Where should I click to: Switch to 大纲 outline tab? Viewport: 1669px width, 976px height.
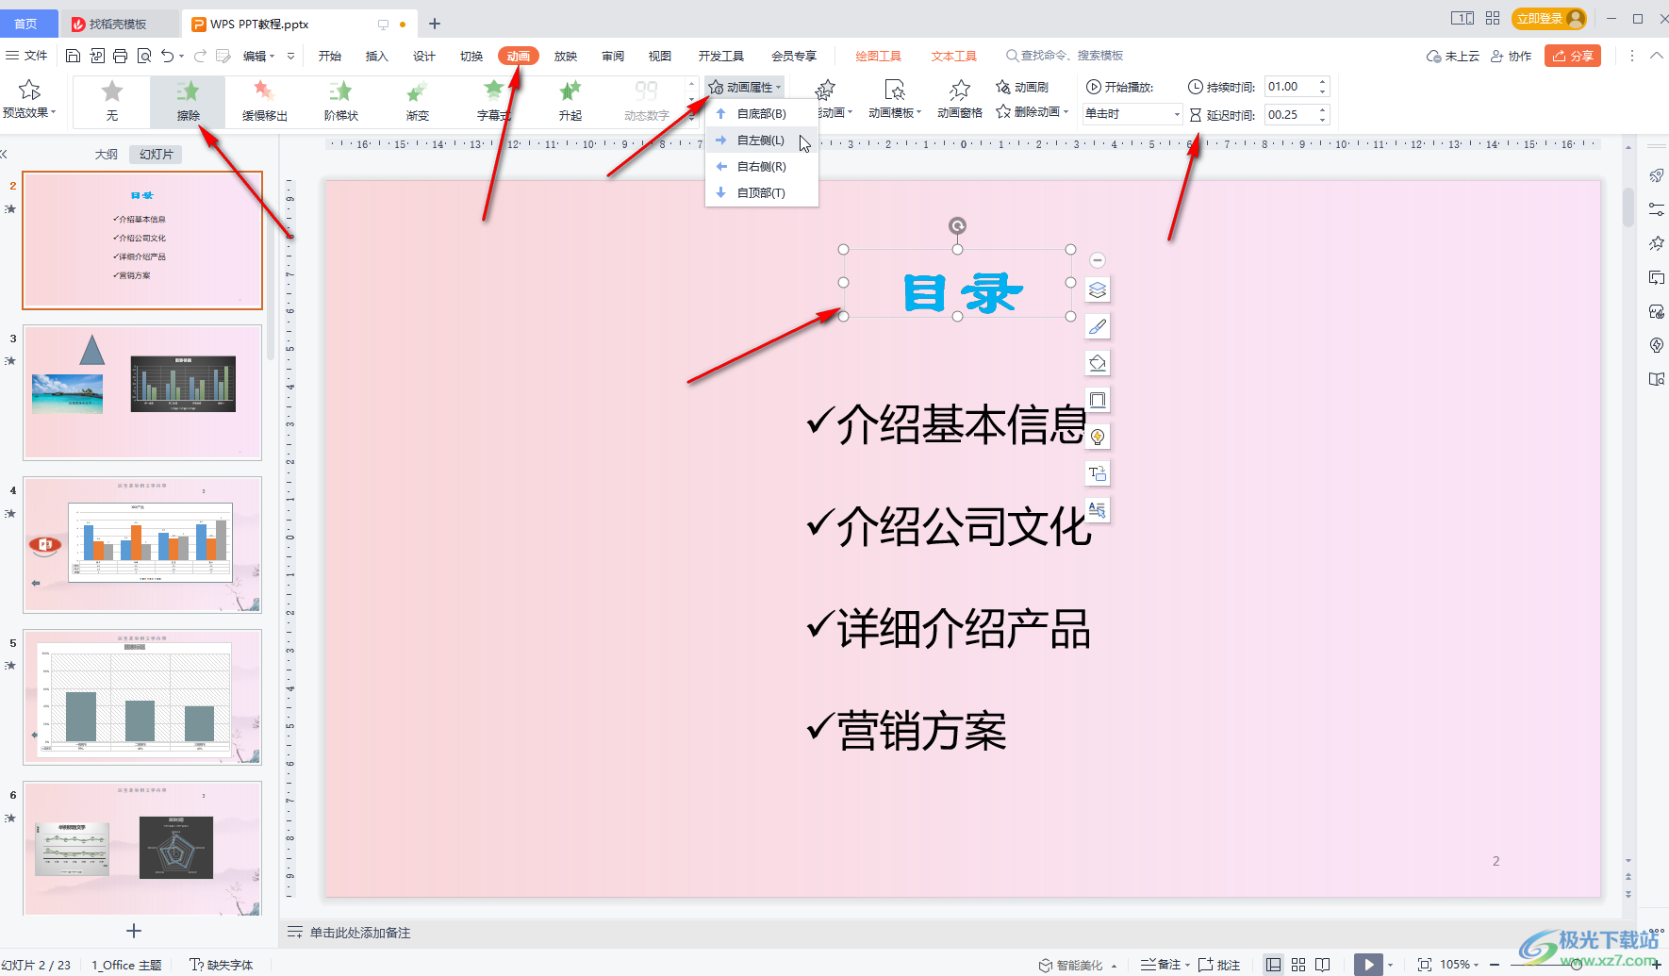click(107, 154)
